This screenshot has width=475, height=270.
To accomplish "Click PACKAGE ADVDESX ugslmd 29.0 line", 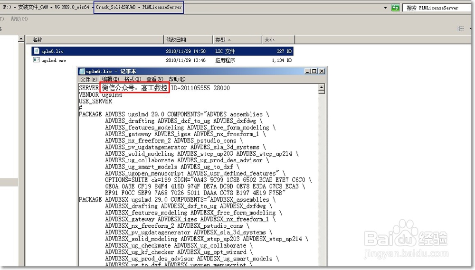I will [177, 199].
